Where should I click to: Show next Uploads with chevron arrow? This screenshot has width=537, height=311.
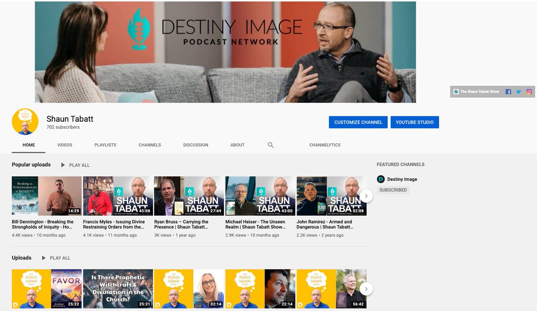coord(366,289)
